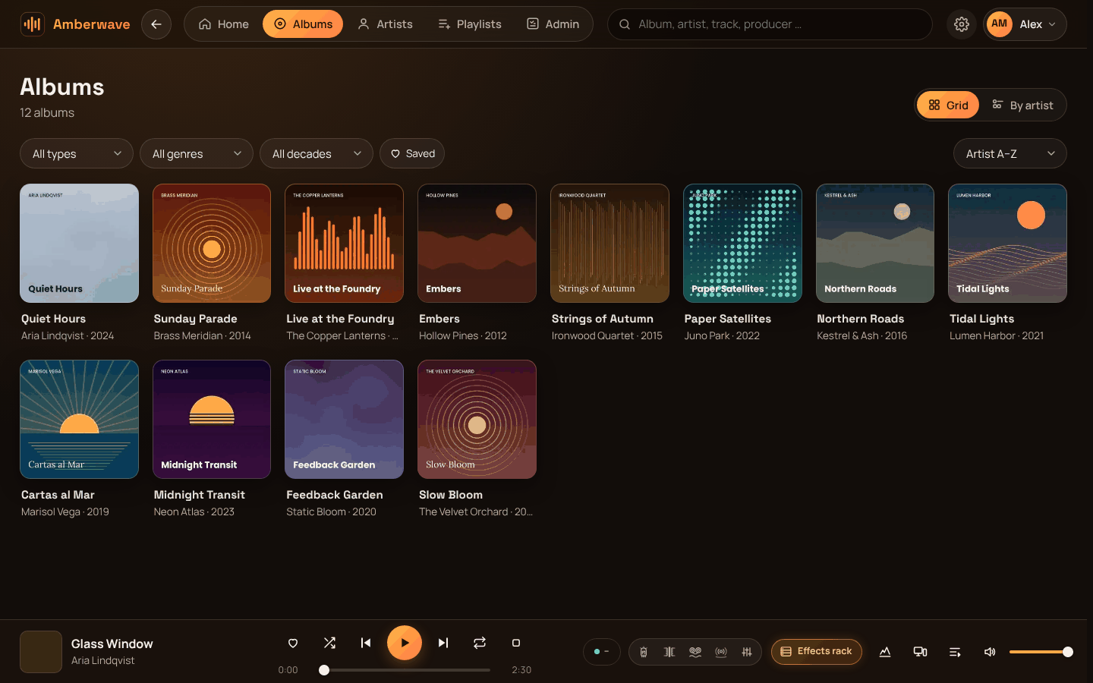Toggle the Saved filter

(412, 154)
